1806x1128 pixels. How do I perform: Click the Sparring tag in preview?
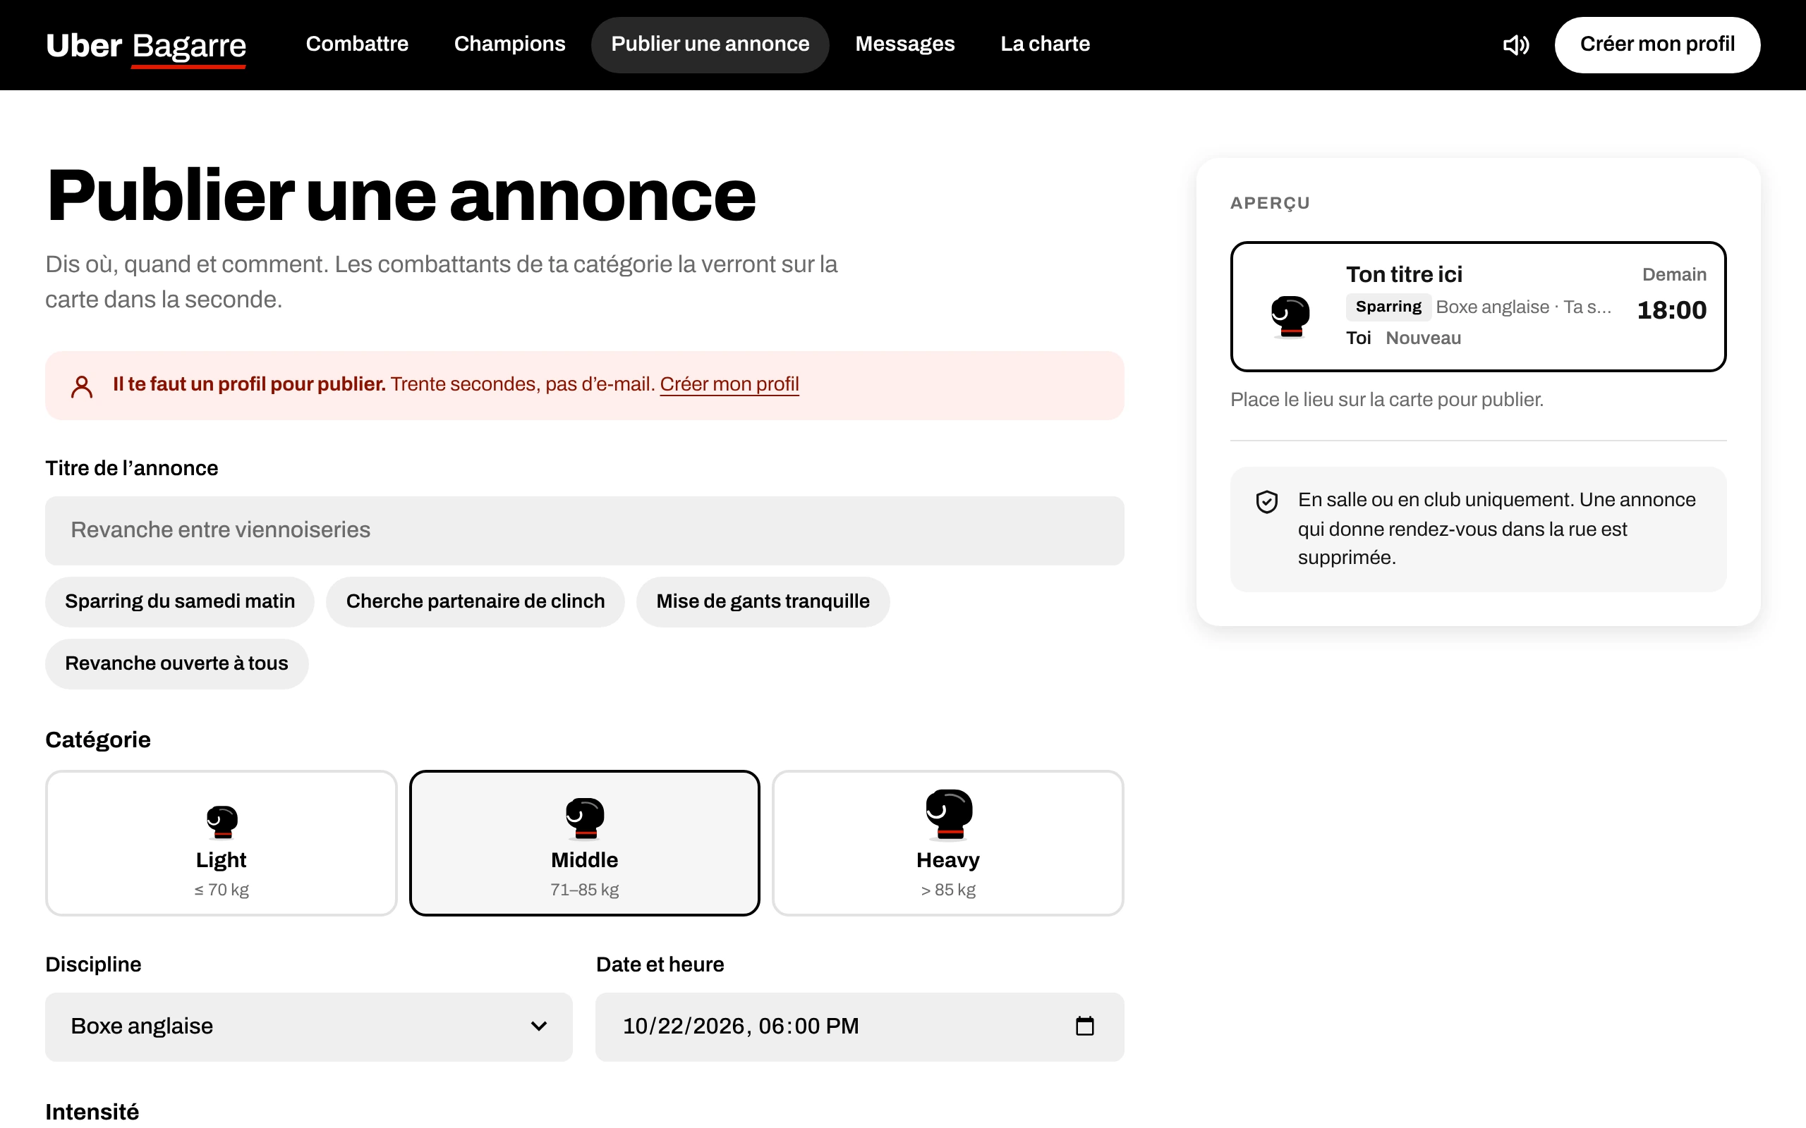pos(1388,307)
